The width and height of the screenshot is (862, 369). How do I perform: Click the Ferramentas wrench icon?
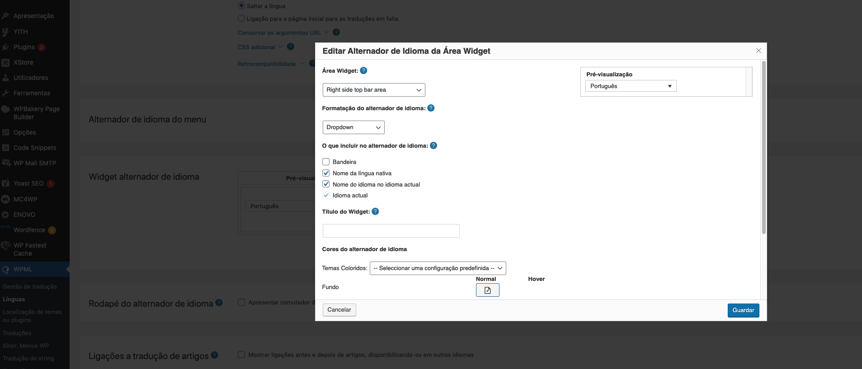click(5, 93)
